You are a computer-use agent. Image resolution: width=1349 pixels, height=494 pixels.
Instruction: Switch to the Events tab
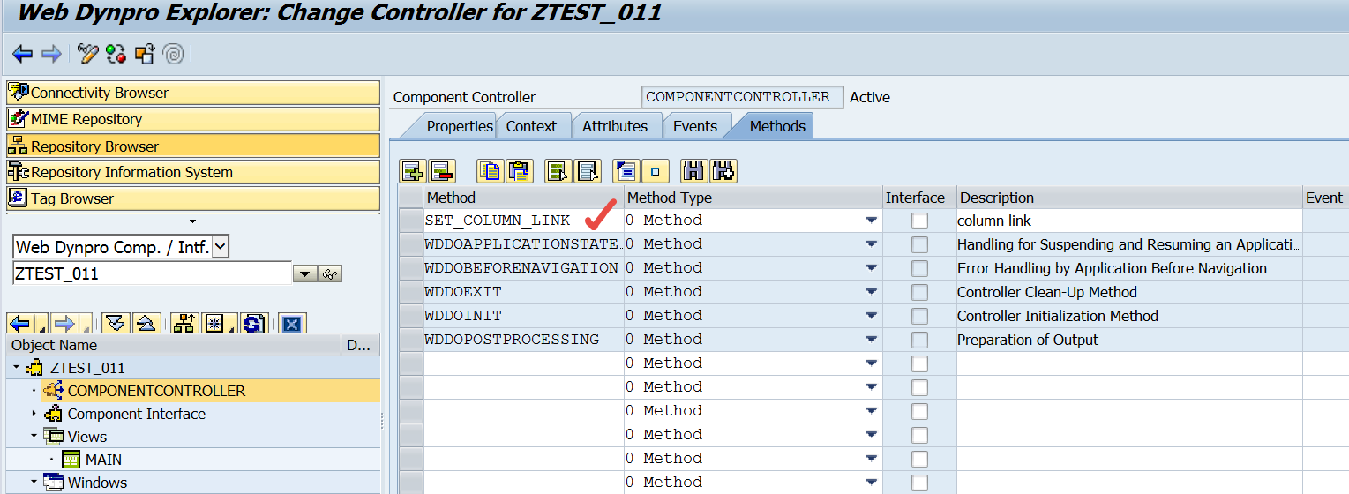coord(695,126)
